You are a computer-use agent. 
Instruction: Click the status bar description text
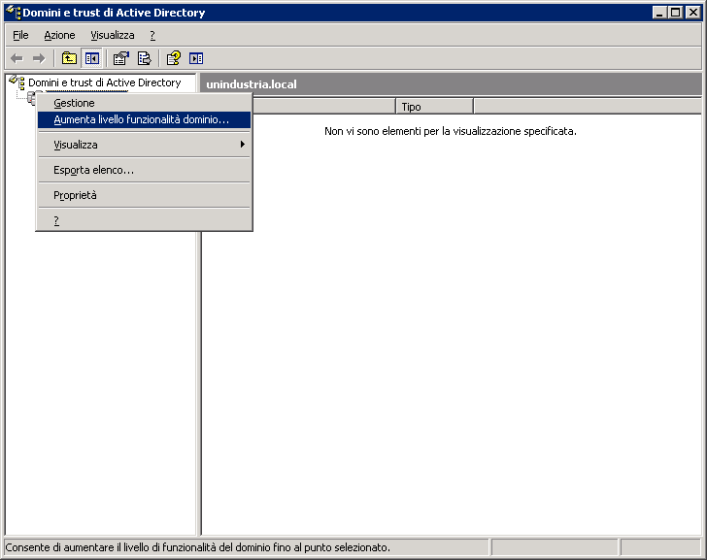[197, 547]
